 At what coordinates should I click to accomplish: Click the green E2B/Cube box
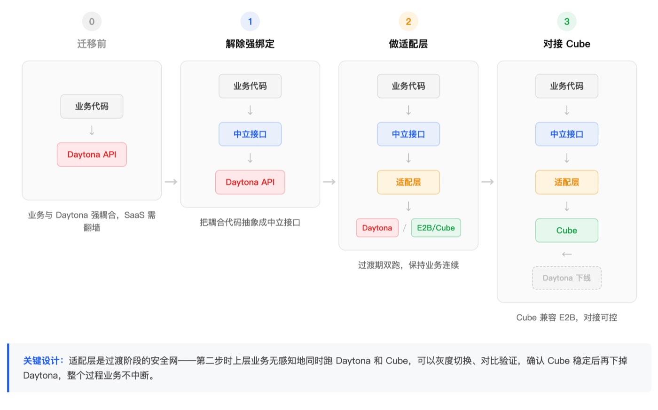(x=436, y=228)
